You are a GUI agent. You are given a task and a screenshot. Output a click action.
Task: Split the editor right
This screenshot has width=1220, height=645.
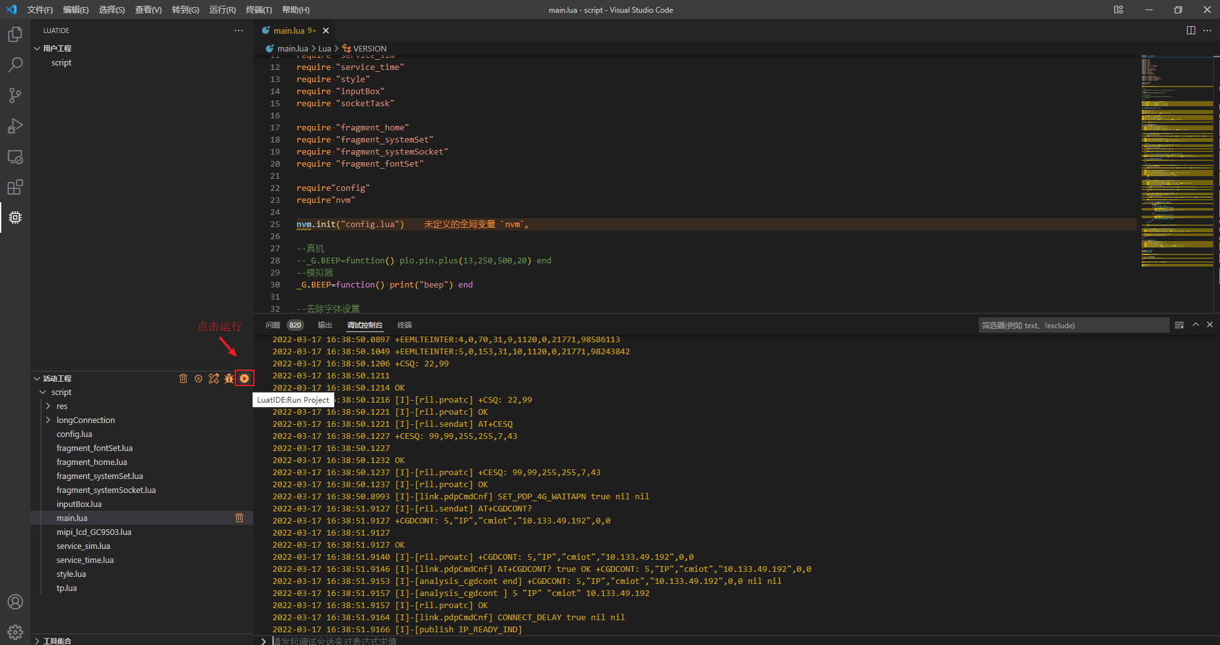click(x=1191, y=31)
